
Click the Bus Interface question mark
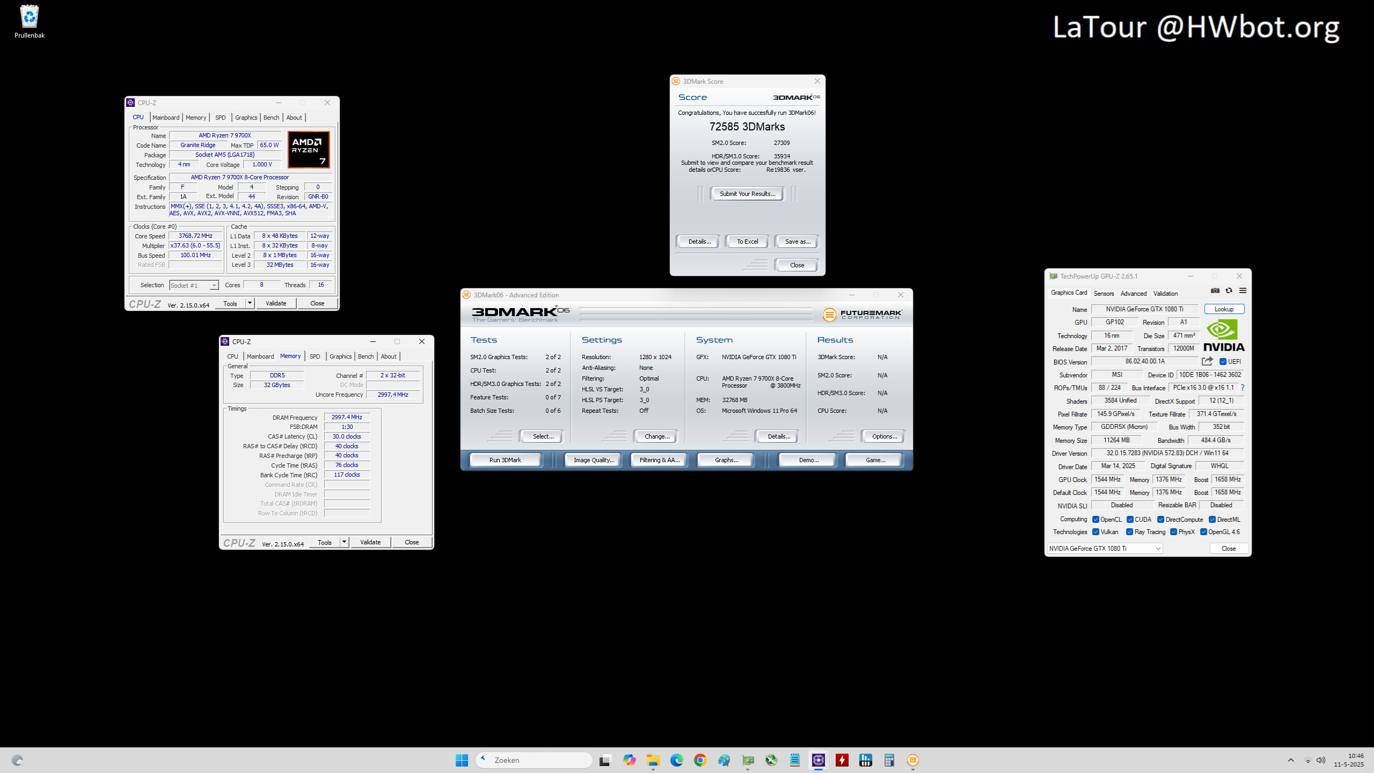coord(1243,388)
